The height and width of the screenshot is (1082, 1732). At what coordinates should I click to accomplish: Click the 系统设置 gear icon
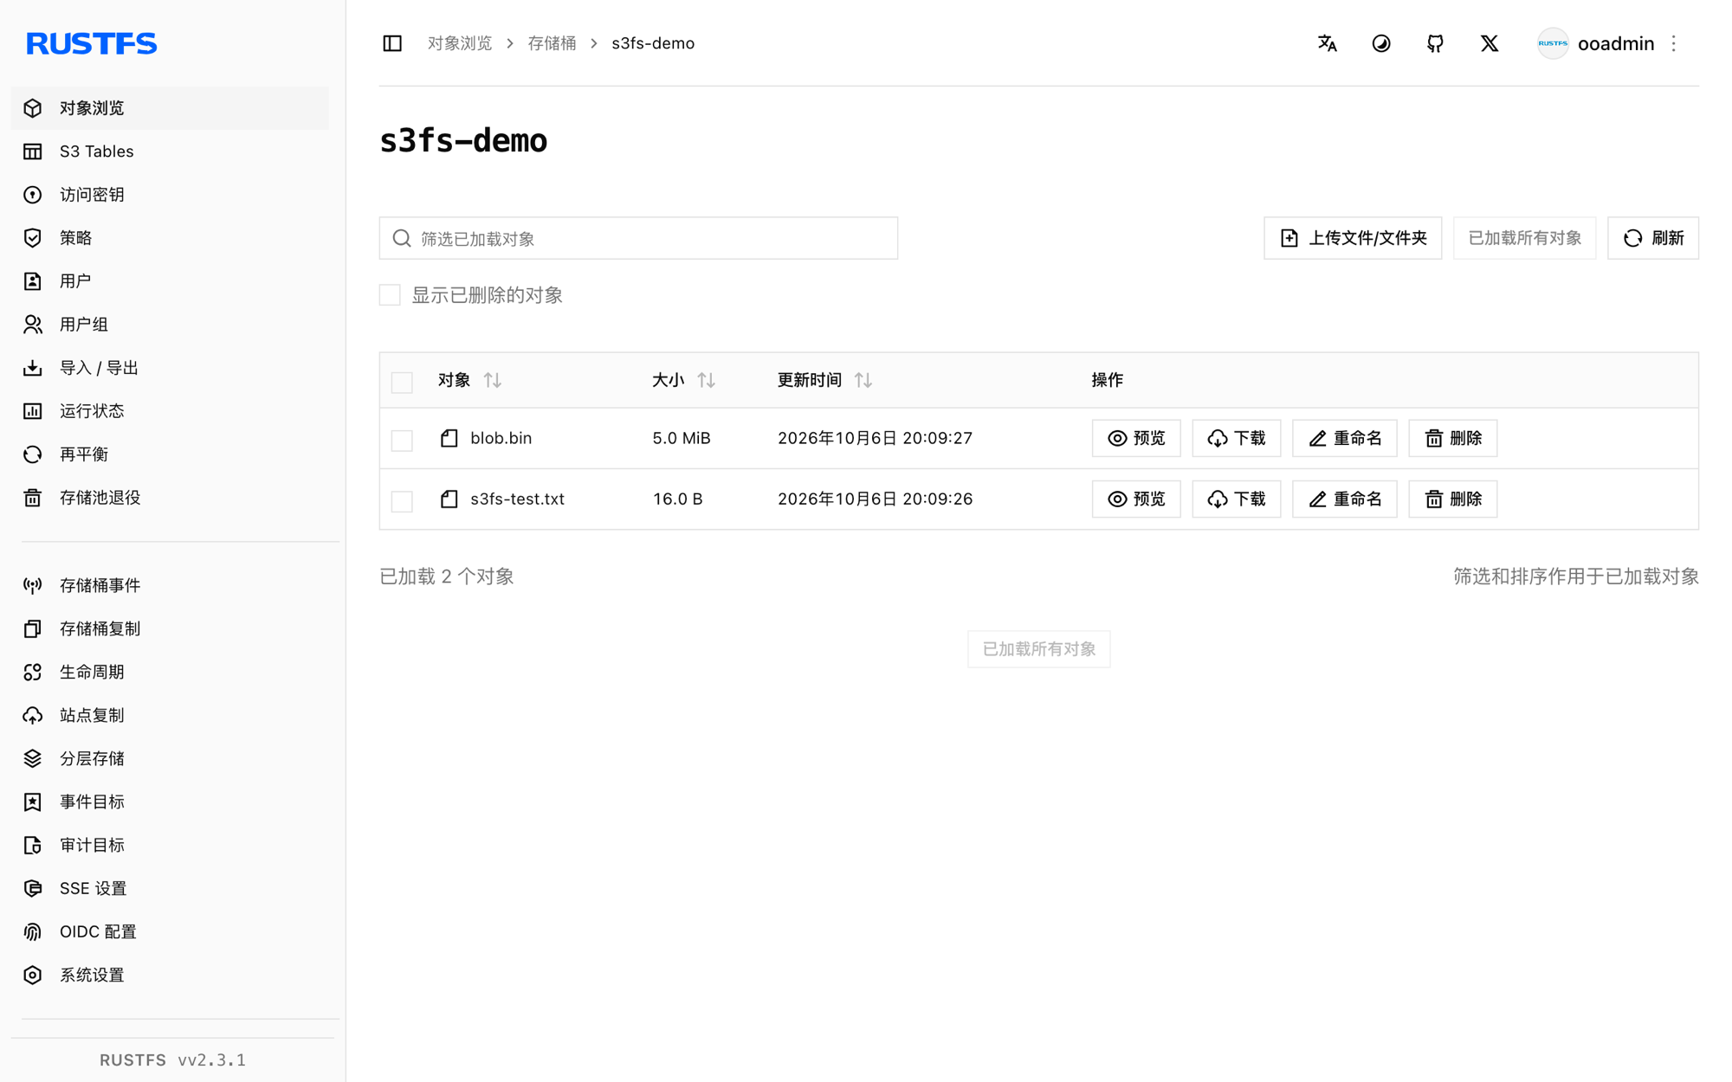[33, 976]
